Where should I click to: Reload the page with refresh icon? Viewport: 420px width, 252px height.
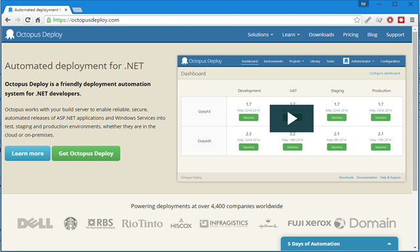[28, 20]
